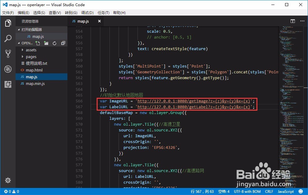Click the feedback smiley in status bar
308x195 pixels.
point(301,191)
